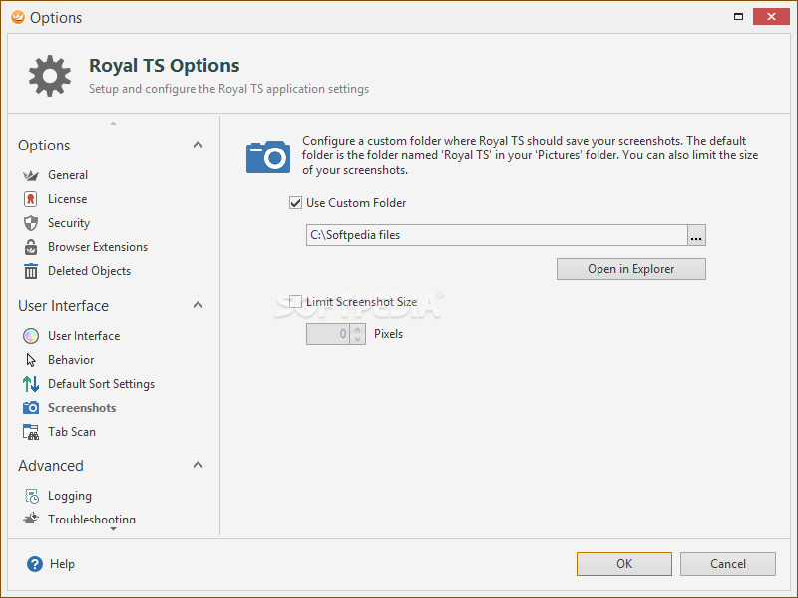Open Logging settings
798x598 pixels.
(70, 496)
